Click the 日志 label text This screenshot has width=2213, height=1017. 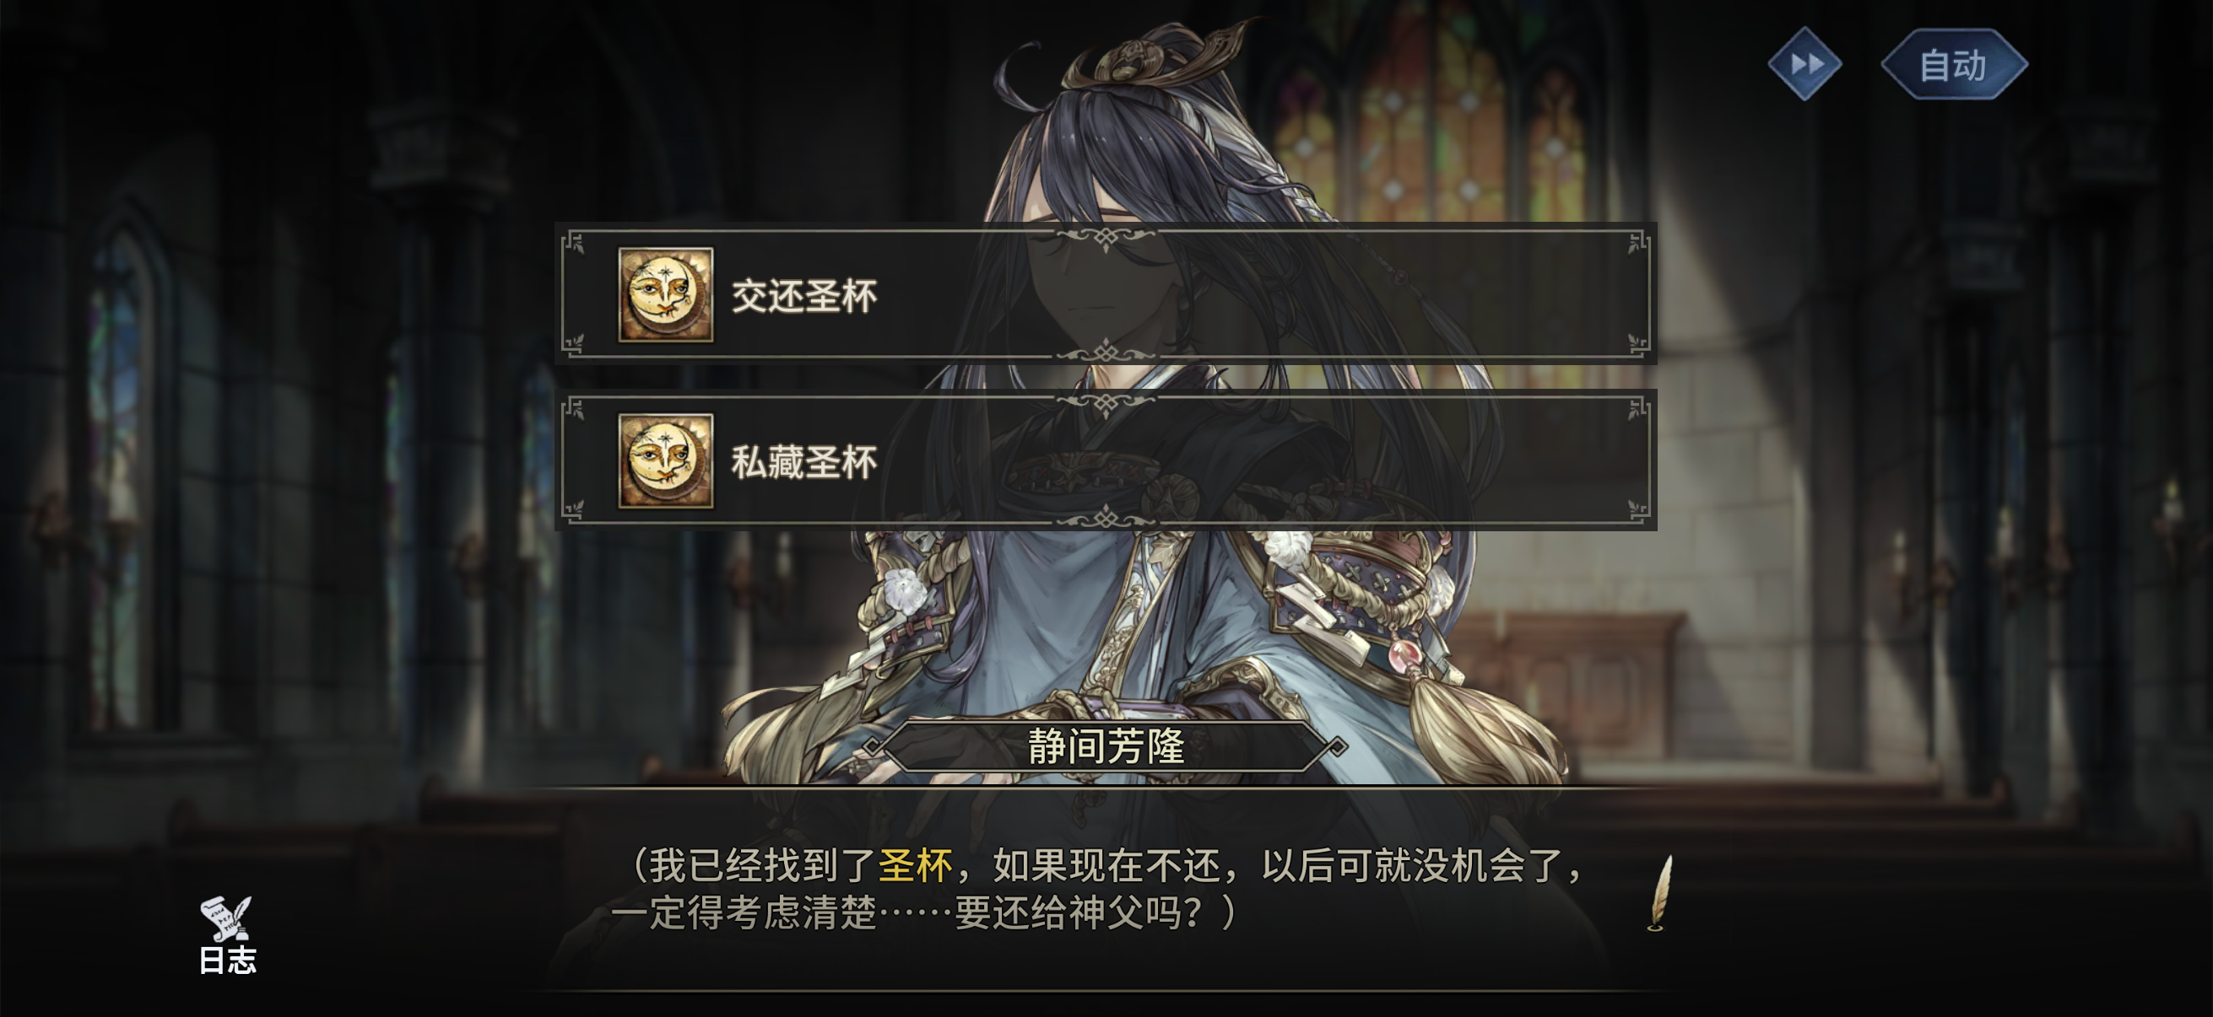tap(228, 960)
